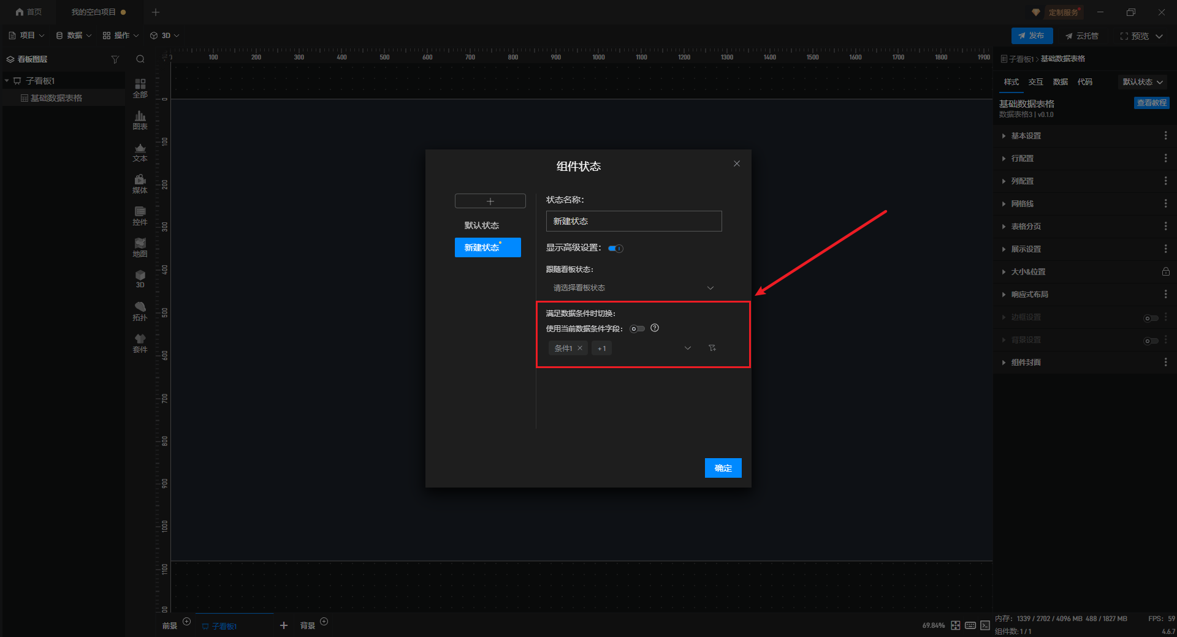Click the 确定 confirm button

[x=723, y=468]
